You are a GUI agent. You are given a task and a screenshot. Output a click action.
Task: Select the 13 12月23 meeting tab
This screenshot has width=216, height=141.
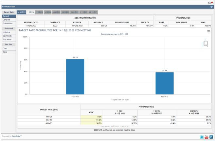[93, 12]
